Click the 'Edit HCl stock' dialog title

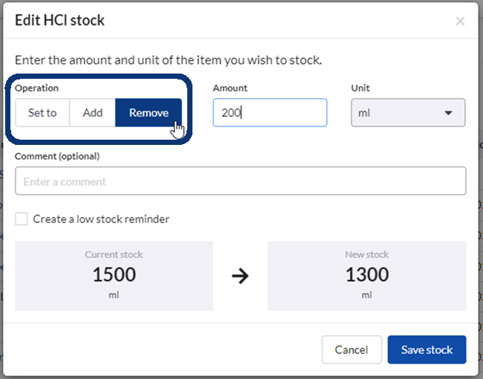pyautogui.click(x=60, y=20)
